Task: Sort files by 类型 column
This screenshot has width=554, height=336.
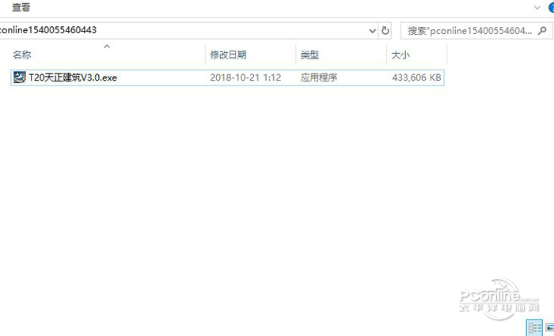Action: (x=309, y=55)
